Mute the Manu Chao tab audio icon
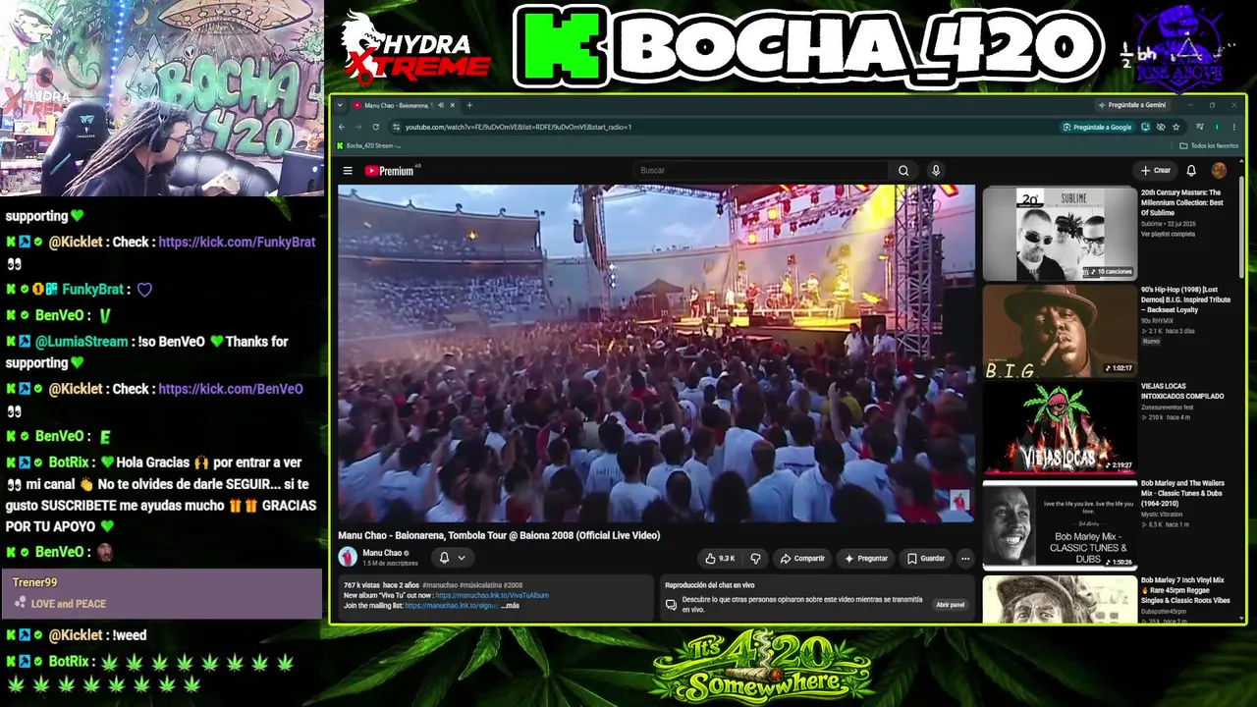This screenshot has width=1257, height=707. pyautogui.click(x=441, y=105)
